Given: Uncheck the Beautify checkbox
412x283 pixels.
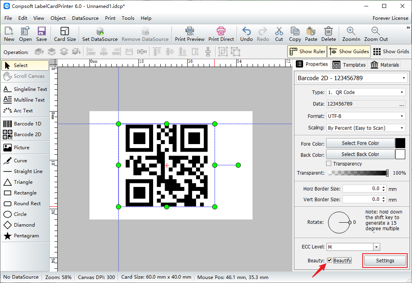Looking at the screenshot, I should 330,260.
